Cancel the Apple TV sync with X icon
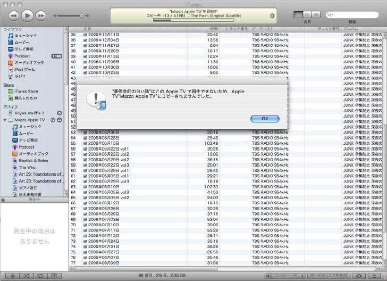 (272, 16)
